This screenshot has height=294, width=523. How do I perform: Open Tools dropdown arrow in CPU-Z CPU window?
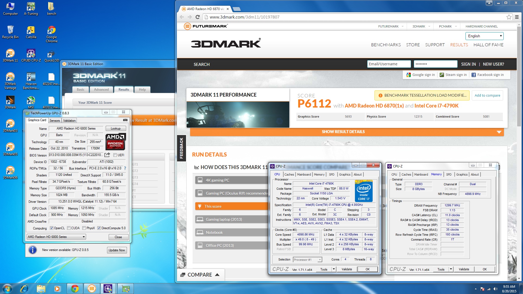334,269
